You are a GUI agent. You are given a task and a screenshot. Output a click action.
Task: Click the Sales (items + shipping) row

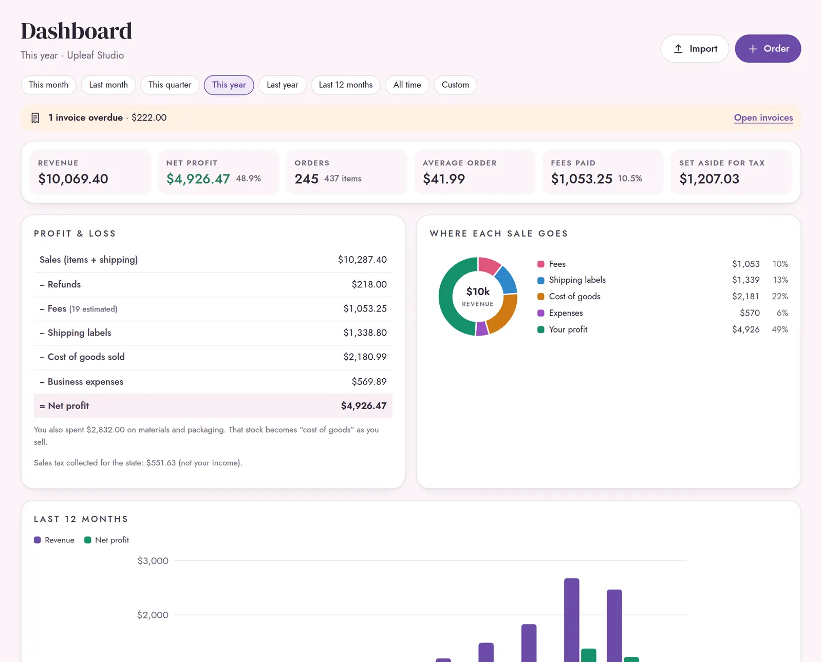213,260
